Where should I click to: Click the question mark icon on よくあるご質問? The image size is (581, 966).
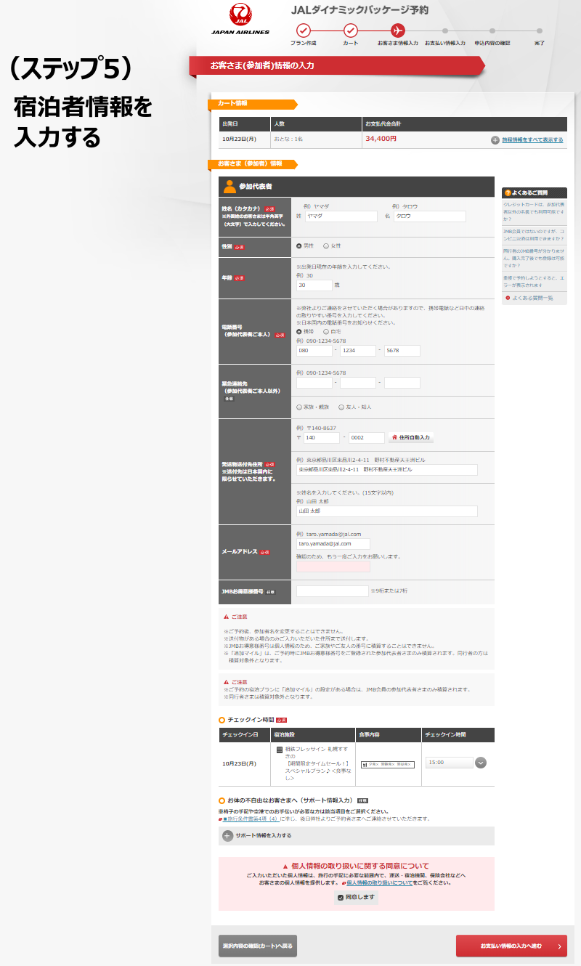(508, 192)
